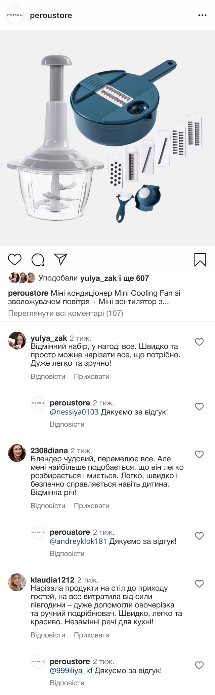This screenshot has width=215, height=695.
Task: Open the @andreyklok181 mention
Action: tap(78, 541)
